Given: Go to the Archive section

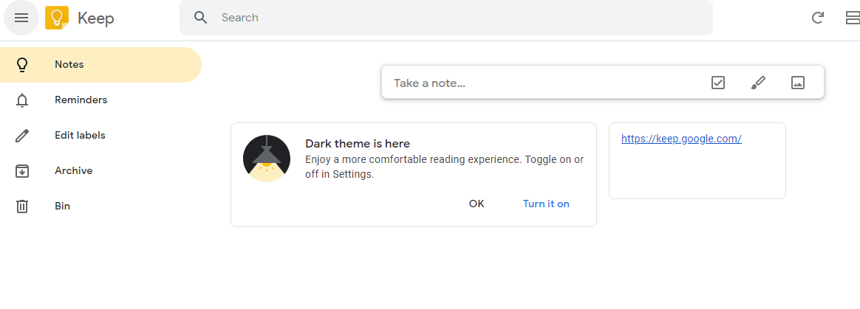Looking at the screenshot, I should click(101, 171).
